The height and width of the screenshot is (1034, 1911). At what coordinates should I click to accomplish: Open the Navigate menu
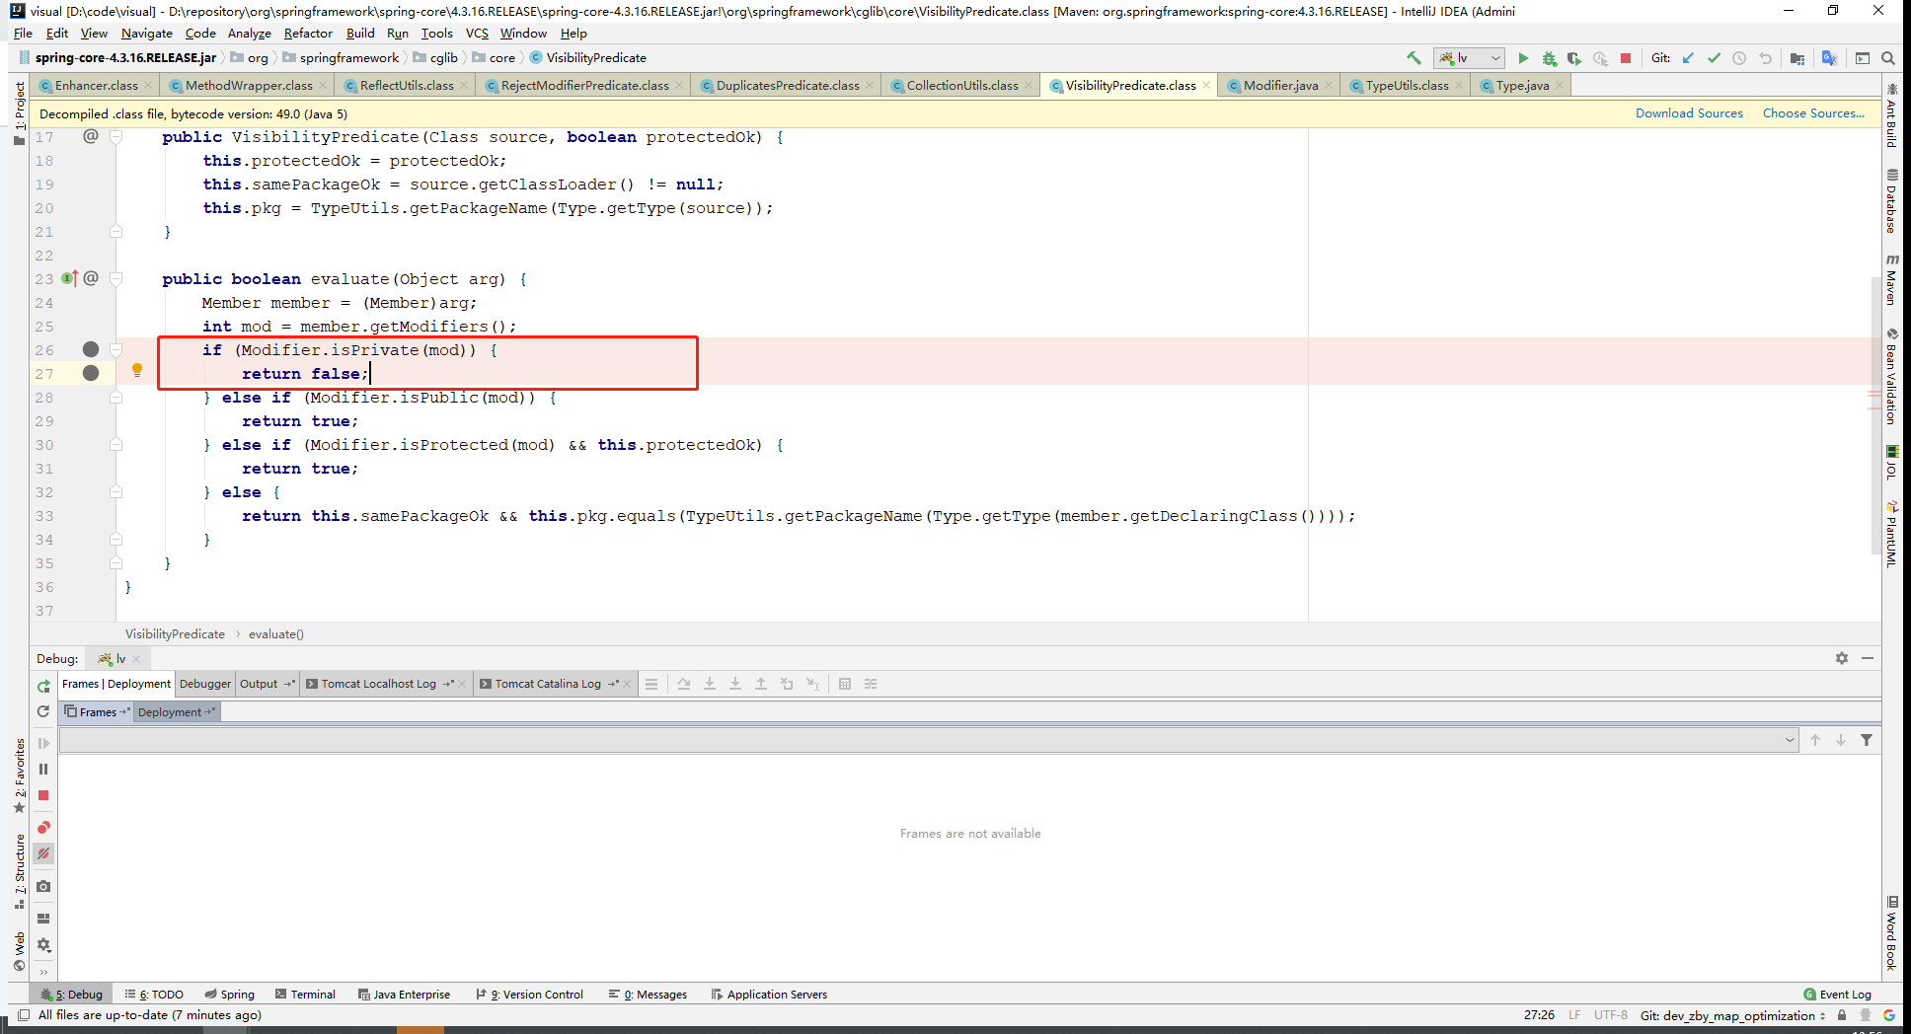147,34
